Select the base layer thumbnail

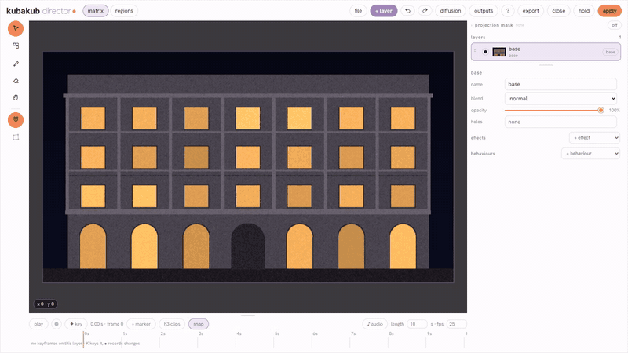(x=499, y=52)
